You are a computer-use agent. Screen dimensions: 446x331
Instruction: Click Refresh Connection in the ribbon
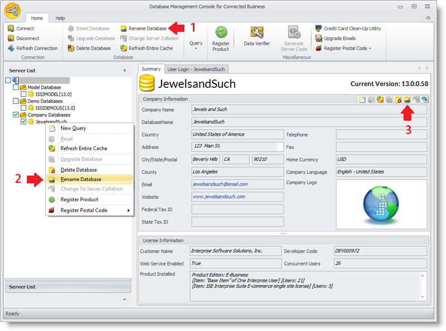click(32, 49)
